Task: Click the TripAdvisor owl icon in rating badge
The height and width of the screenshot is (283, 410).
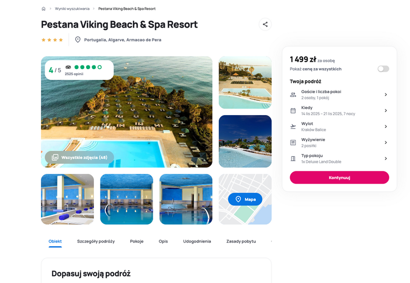Action: tap(68, 67)
